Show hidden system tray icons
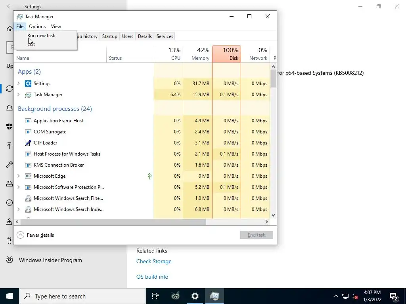406x304 pixels. [335, 296]
